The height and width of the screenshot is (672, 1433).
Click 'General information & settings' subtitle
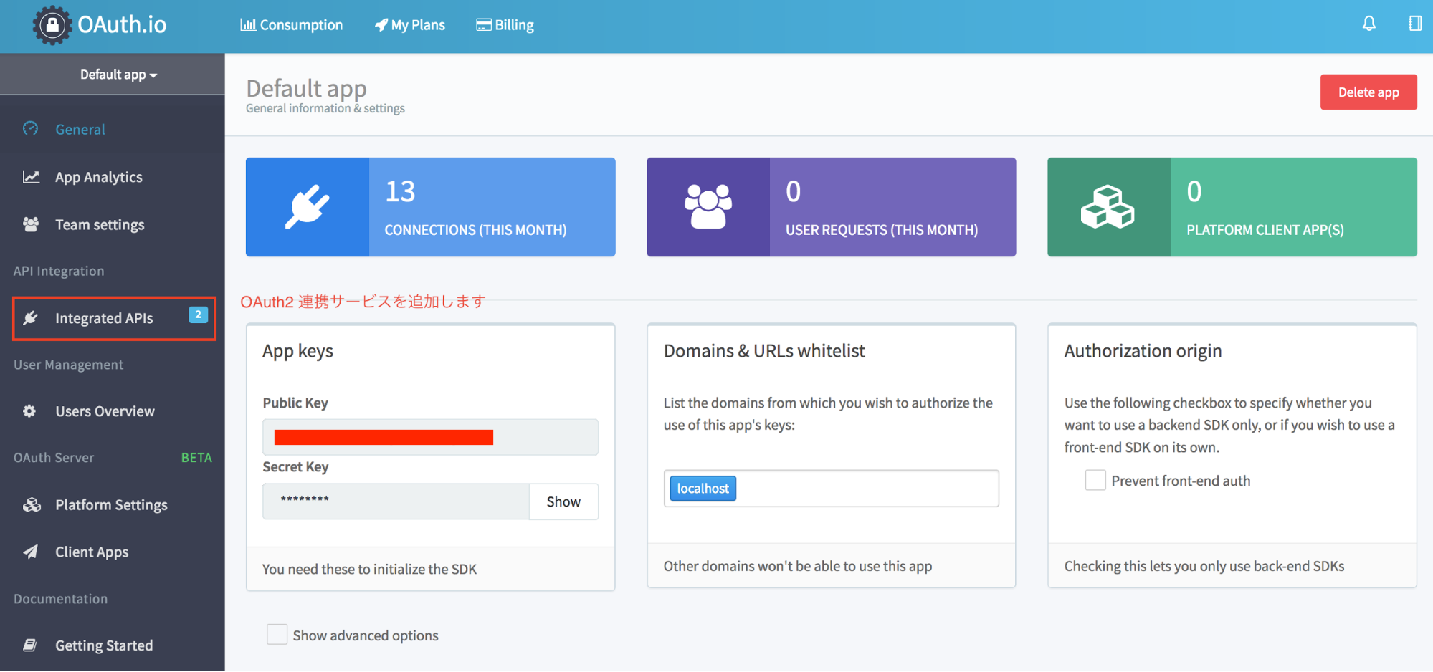click(x=325, y=108)
